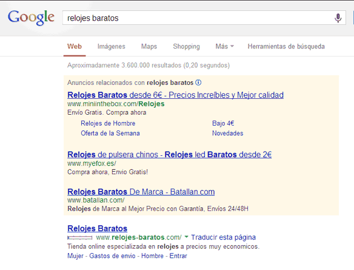Click sitelink Bajo 4€
354x270 pixels.
(223, 123)
